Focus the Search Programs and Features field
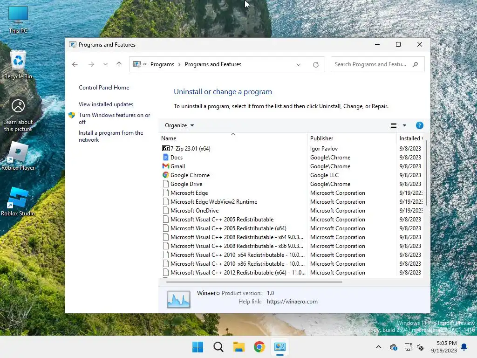 (x=377, y=64)
